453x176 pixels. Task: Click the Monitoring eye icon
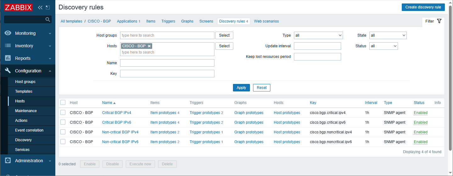click(8, 33)
